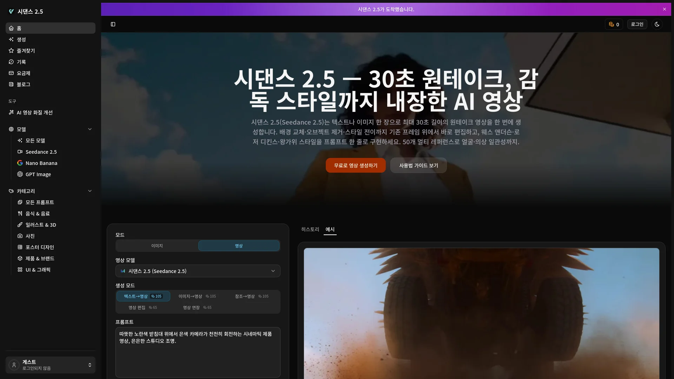Select Seedance 2.5 model in the sidebar

pos(55,152)
